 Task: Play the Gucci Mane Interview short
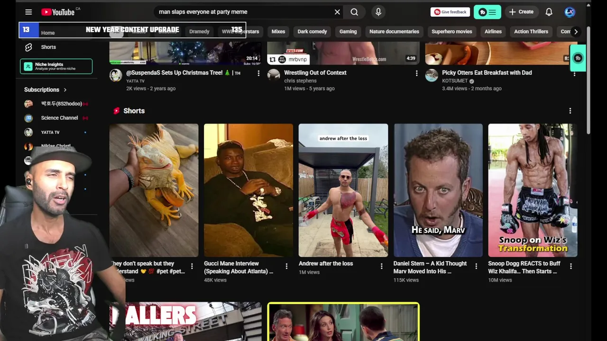pos(248,190)
